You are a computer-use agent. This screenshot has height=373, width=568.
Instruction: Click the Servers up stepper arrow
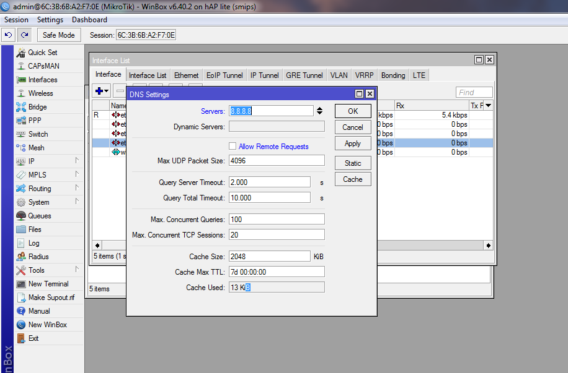[x=319, y=108]
